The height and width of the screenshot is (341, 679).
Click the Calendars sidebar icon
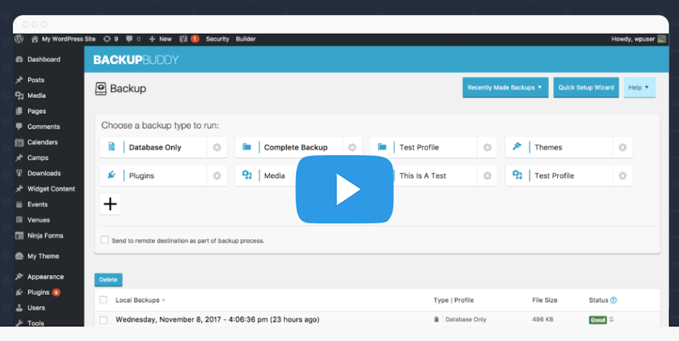tap(19, 143)
